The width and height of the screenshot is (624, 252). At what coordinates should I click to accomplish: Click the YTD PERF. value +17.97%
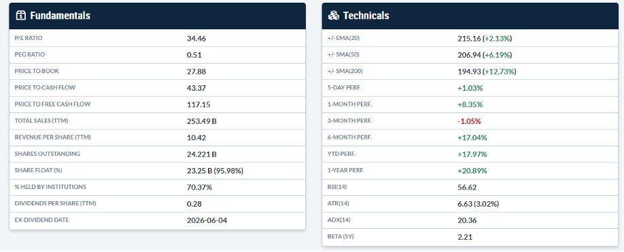[x=472, y=154]
